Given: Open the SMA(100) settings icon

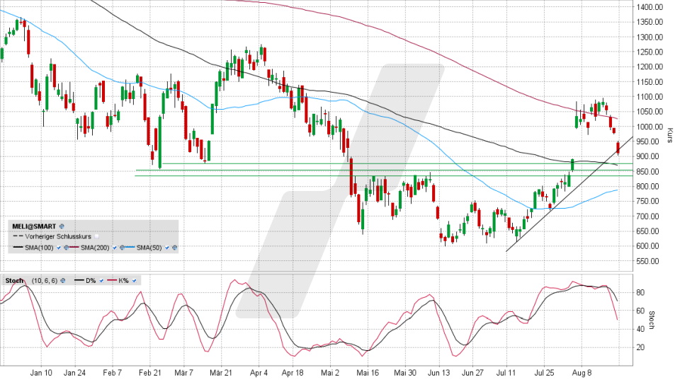Looking at the screenshot, I should (67, 248).
